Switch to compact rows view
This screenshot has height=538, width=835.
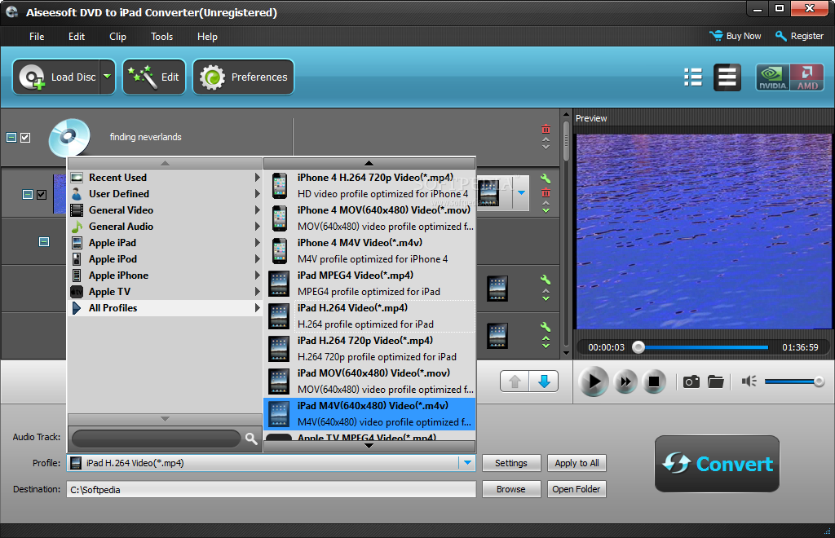coord(727,77)
